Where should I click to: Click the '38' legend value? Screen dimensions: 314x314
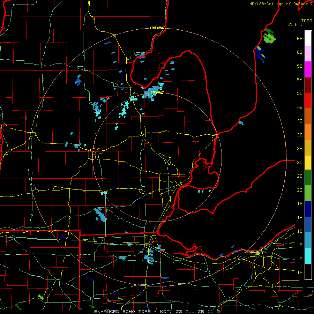[300, 135]
